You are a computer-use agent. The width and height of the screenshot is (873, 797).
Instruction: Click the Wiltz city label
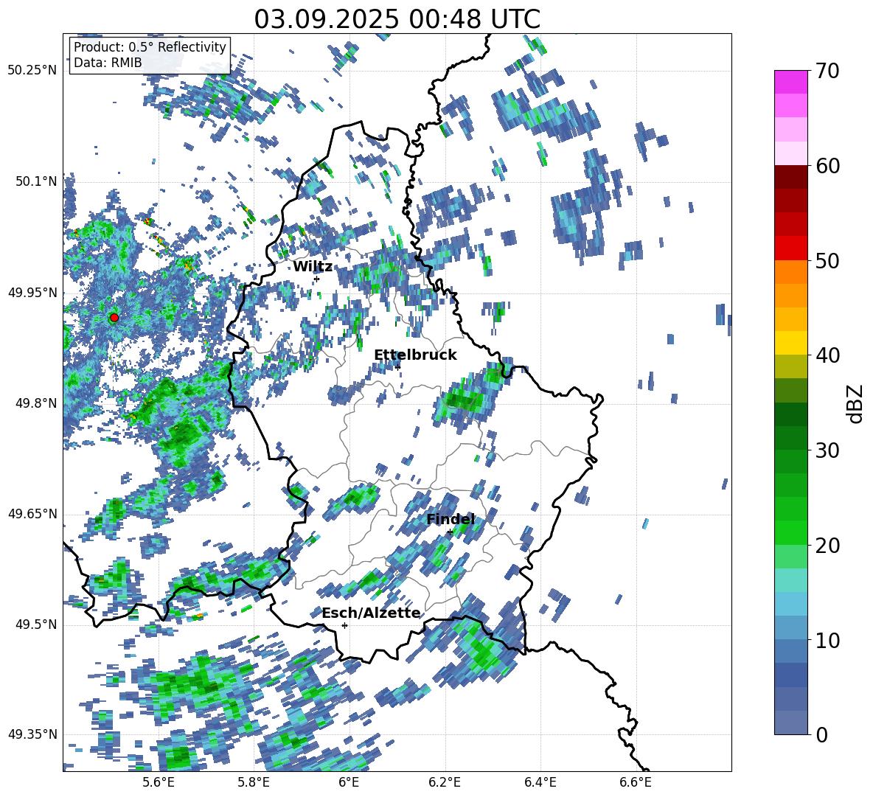pos(313,267)
